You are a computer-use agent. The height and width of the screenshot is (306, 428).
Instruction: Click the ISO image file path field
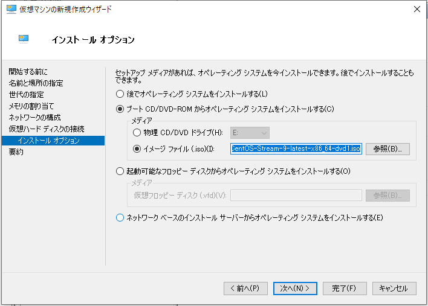(296, 148)
